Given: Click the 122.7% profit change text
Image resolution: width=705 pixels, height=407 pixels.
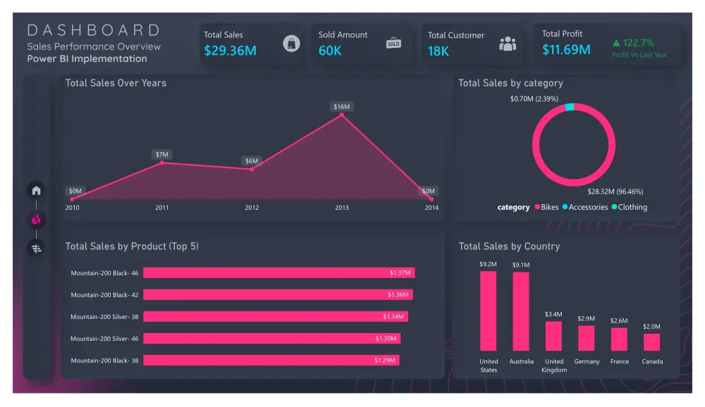Looking at the screenshot, I should pyautogui.click(x=638, y=43).
